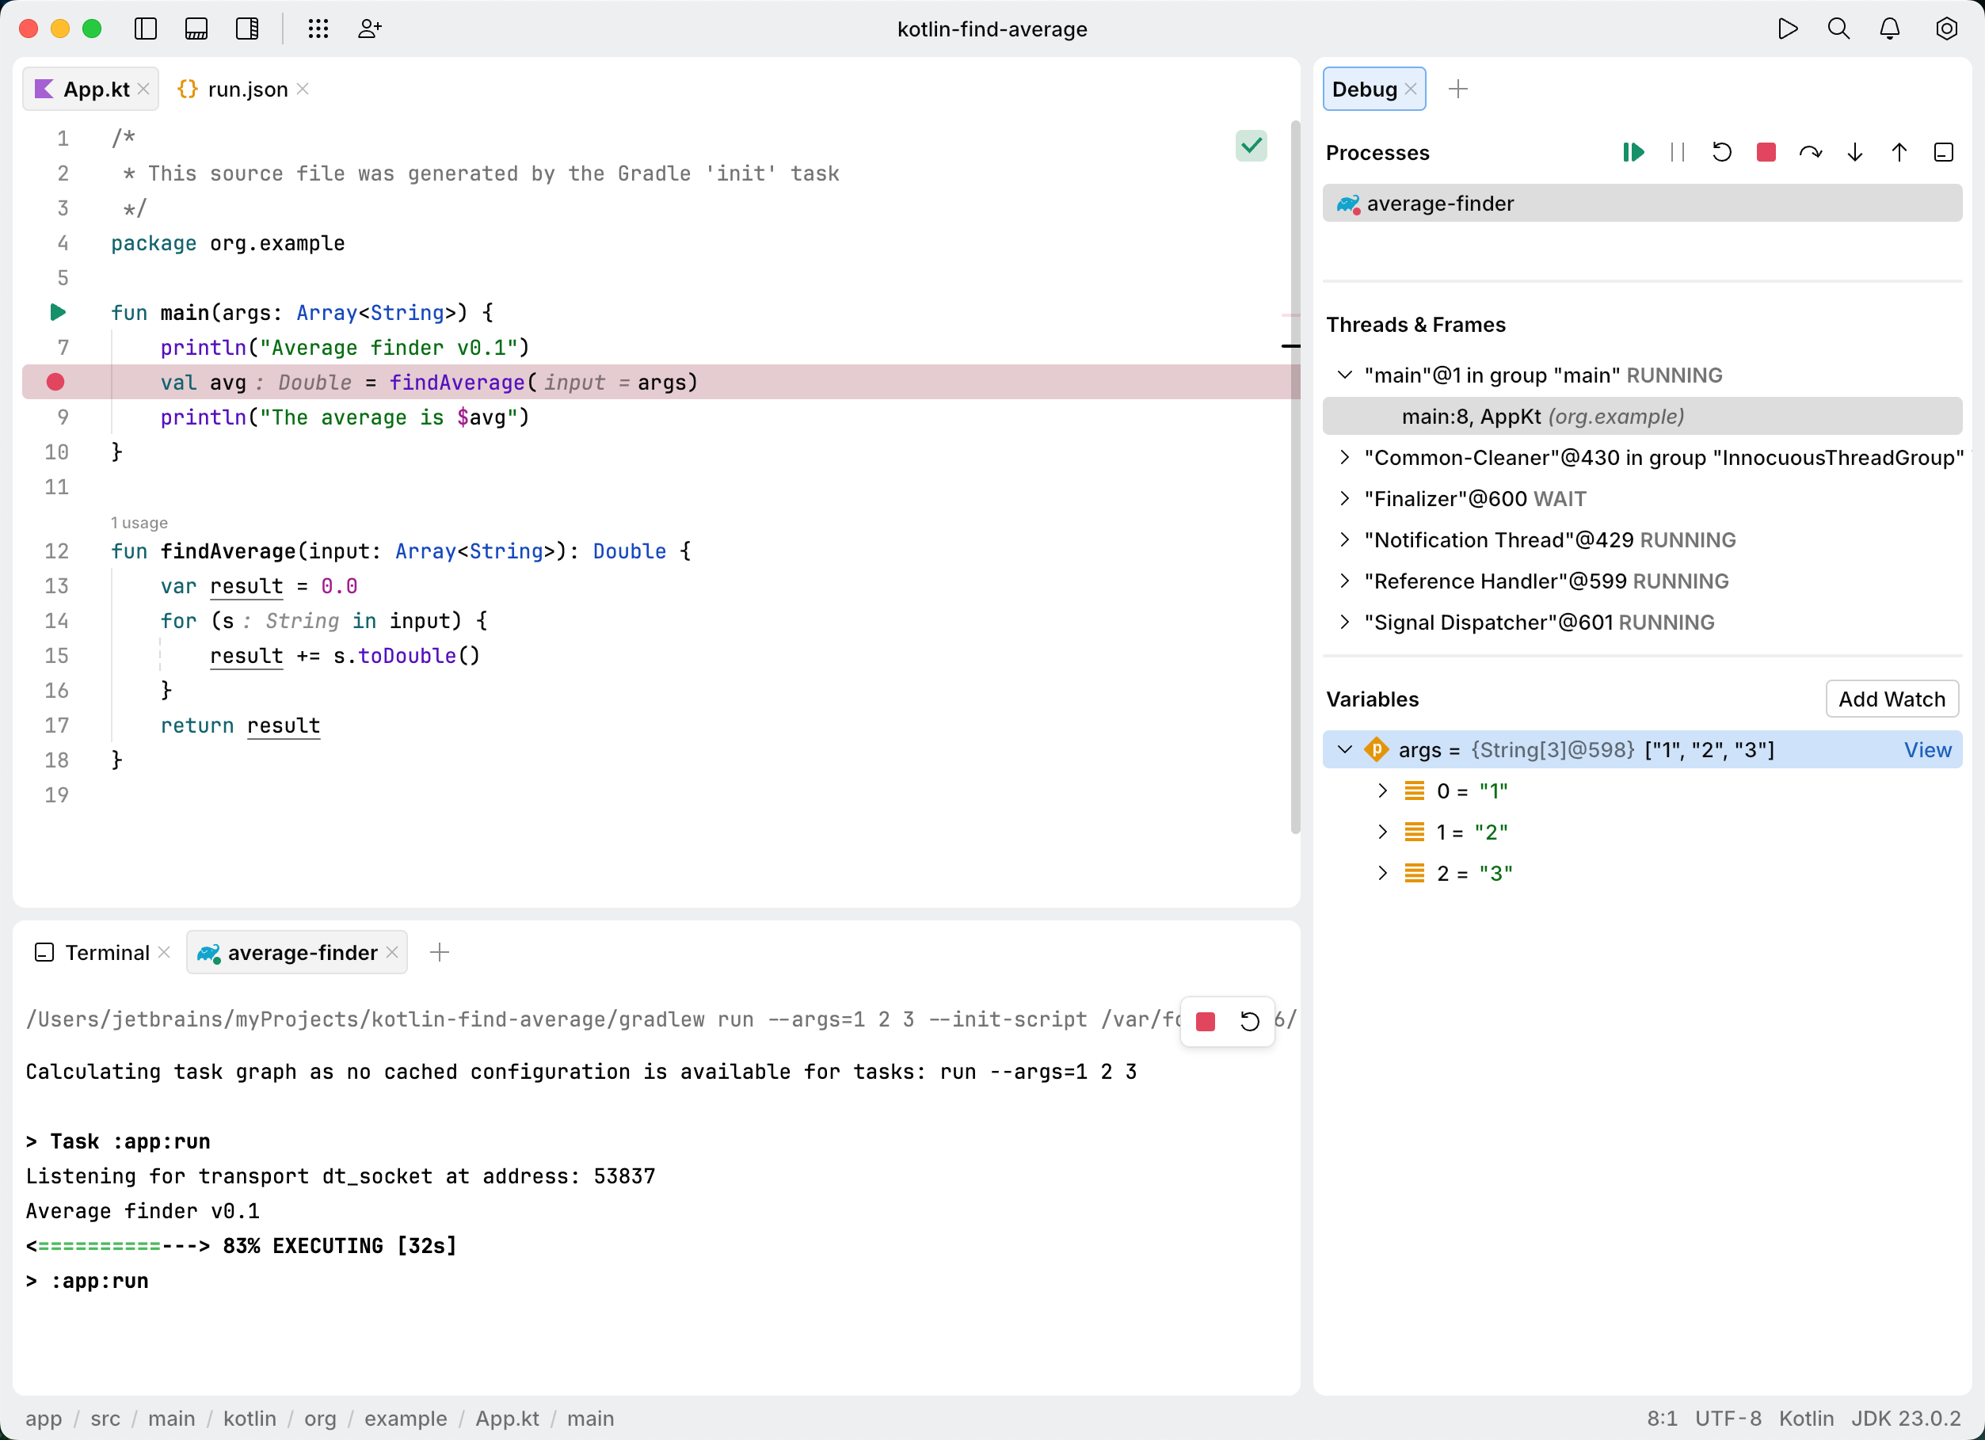Restart the debugger with the rerun icon
The image size is (1985, 1440).
click(1723, 152)
